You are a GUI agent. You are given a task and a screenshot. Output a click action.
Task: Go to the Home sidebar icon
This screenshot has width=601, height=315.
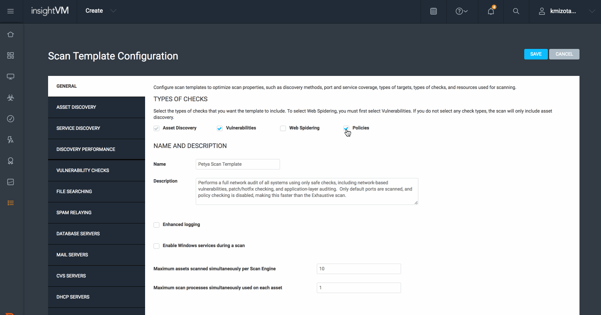click(x=11, y=35)
